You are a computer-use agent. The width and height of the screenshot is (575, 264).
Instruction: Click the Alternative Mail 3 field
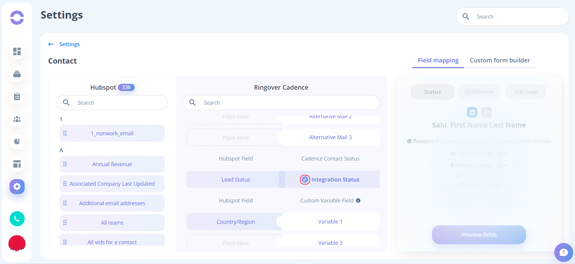click(x=330, y=137)
